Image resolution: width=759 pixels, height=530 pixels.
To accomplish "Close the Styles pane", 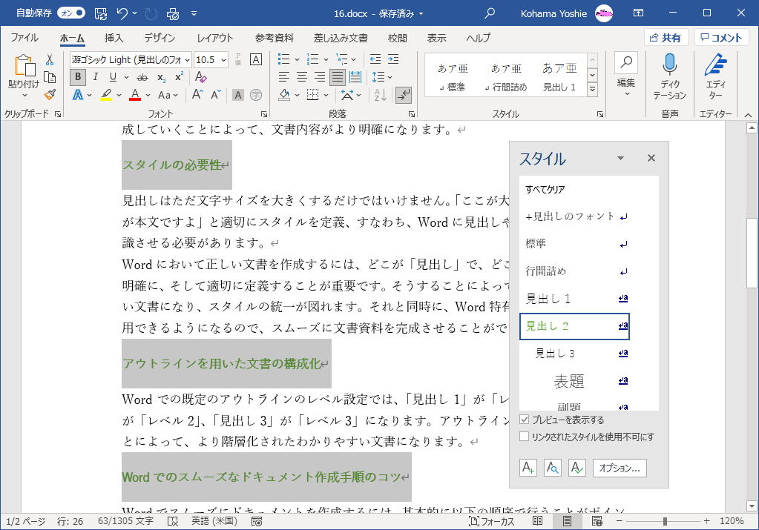I will tap(651, 158).
